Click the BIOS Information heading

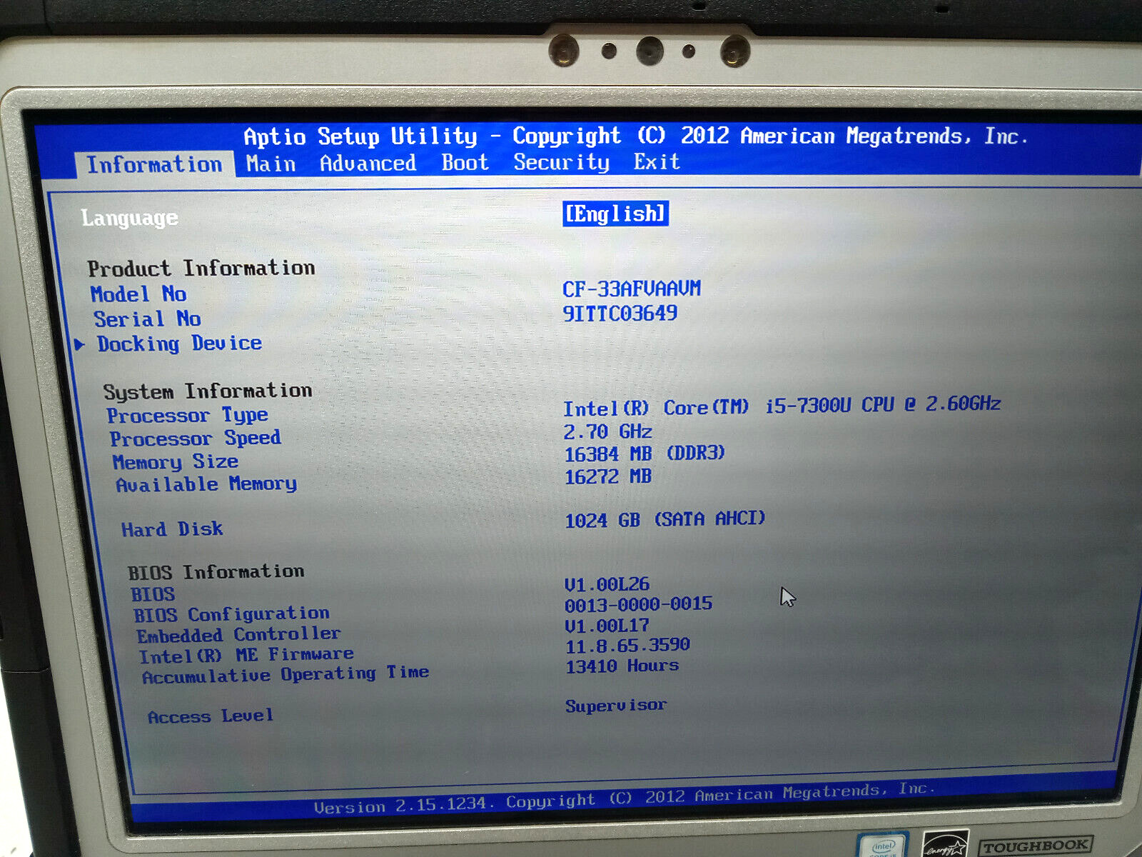[216, 572]
